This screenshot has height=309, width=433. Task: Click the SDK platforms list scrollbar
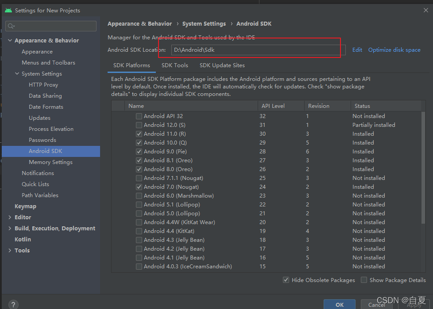click(x=423, y=168)
